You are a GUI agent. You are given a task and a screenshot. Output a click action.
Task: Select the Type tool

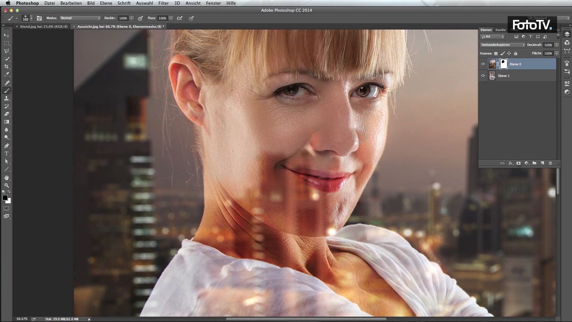click(x=7, y=154)
